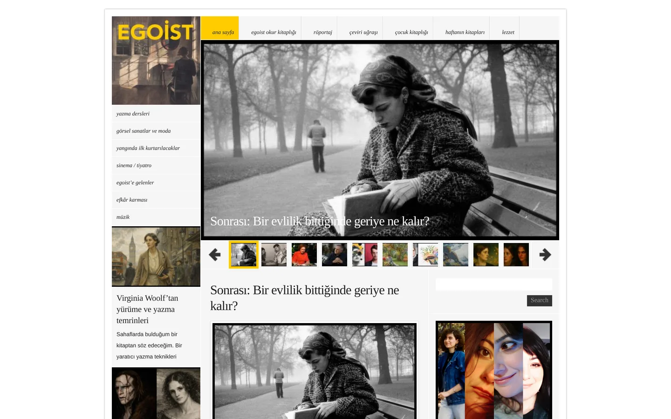Click the right arrow of the slider
The height and width of the screenshot is (419, 671).
(x=545, y=255)
